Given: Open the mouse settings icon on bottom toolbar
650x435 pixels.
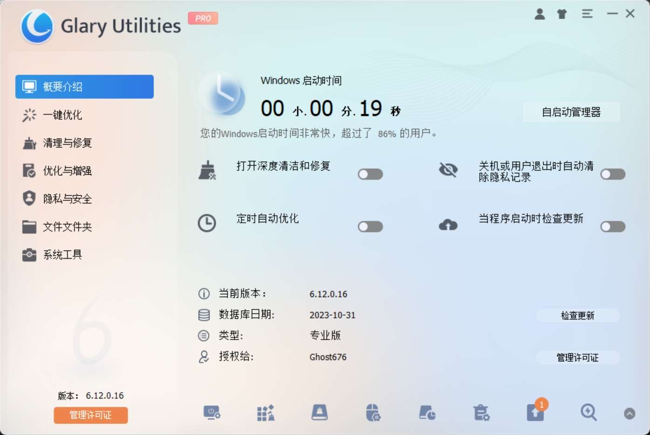Looking at the screenshot, I should tap(373, 413).
